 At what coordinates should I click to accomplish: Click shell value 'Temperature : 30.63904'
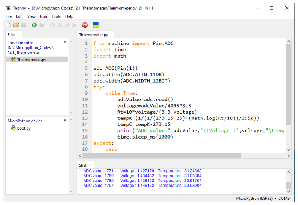tap(180, 186)
